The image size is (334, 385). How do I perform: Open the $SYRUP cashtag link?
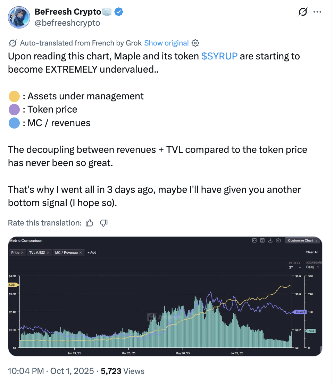[219, 56]
